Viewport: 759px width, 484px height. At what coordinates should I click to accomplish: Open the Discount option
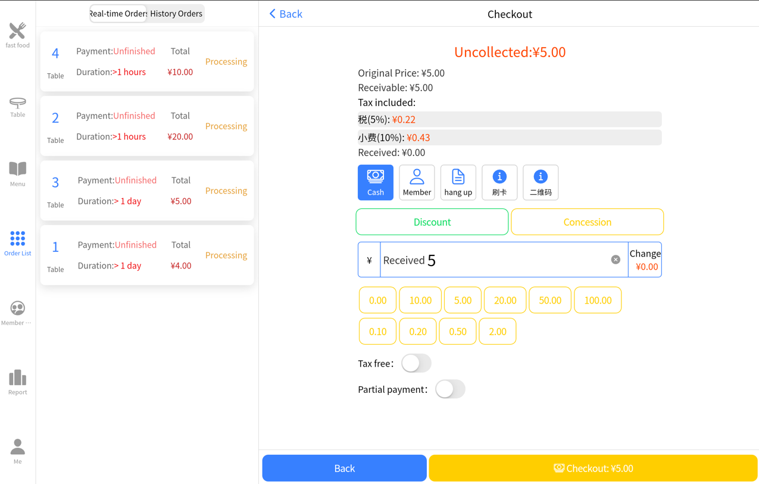pos(432,222)
